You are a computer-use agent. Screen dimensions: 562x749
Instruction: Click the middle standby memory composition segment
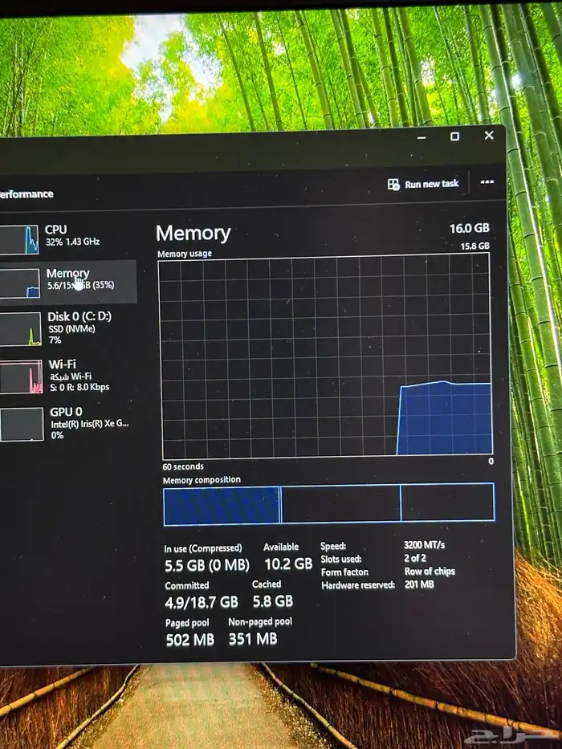pyautogui.click(x=340, y=505)
